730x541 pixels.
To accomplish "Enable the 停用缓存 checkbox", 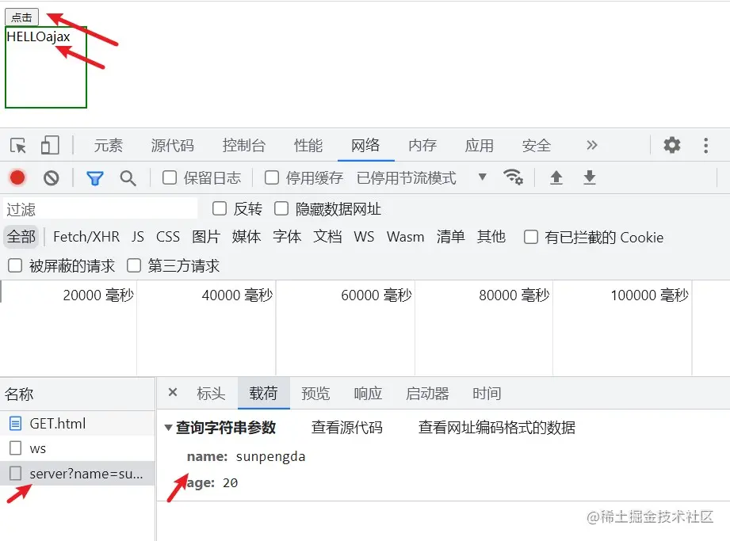I will click(271, 177).
